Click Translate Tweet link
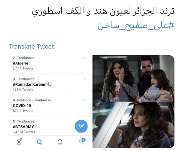 tap(31, 46)
